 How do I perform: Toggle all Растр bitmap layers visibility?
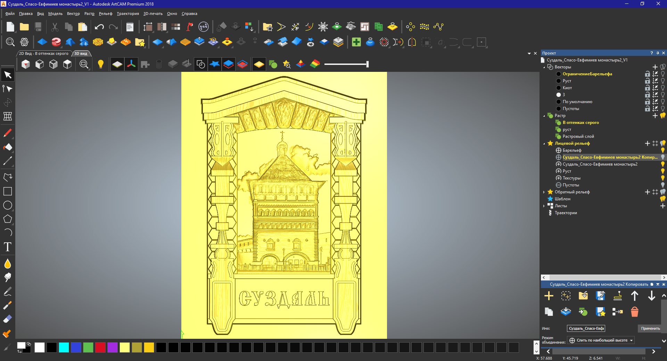pyautogui.click(x=662, y=116)
